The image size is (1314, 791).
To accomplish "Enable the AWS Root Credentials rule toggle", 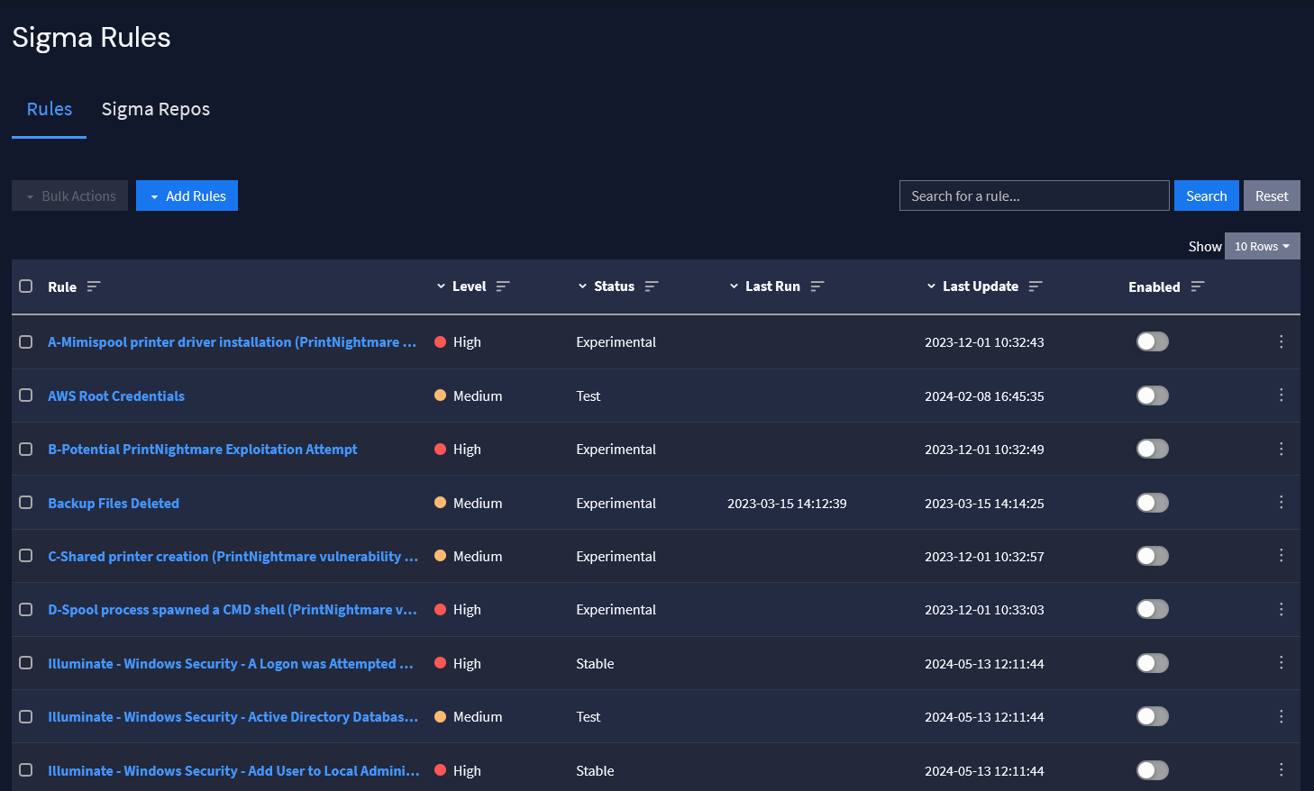I will pyautogui.click(x=1152, y=395).
